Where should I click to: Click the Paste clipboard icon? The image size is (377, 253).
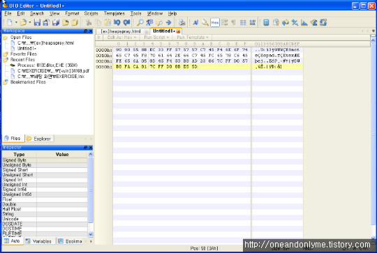pyautogui.click(x=108, y=22)
